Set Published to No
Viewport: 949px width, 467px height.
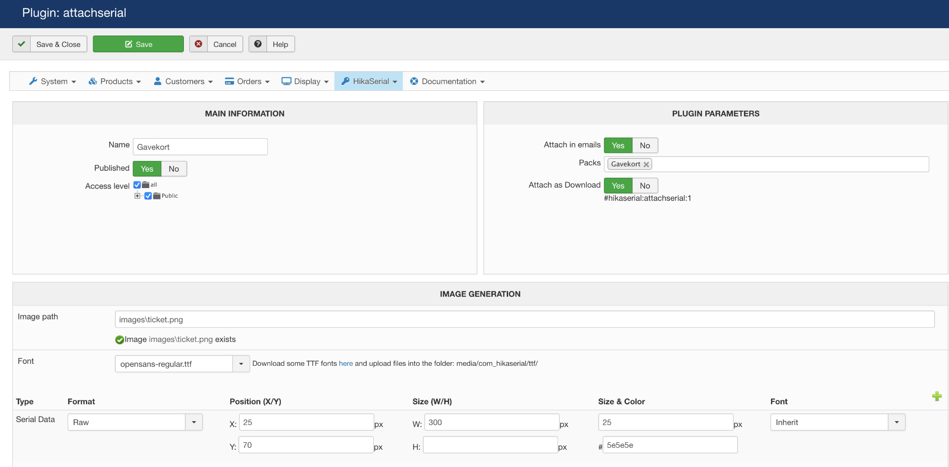click(x=174, y=169)
